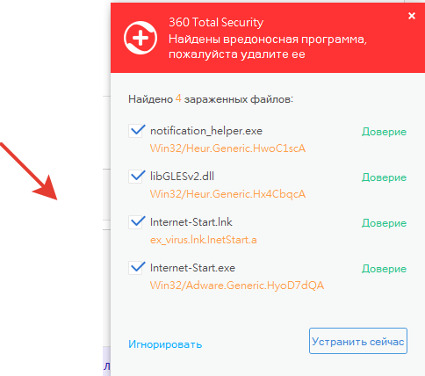Image resolution: width=425 pixels, height=376 pixels.
Task: Toggle the Internet-Start.exe checkbox
Action: [x=136, y=268]
